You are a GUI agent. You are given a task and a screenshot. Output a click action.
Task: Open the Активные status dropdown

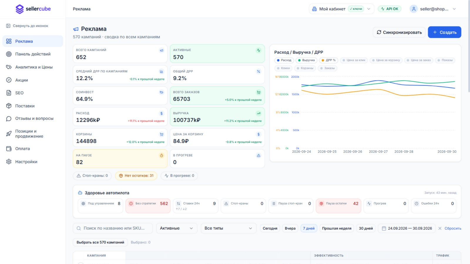point(177,228)
